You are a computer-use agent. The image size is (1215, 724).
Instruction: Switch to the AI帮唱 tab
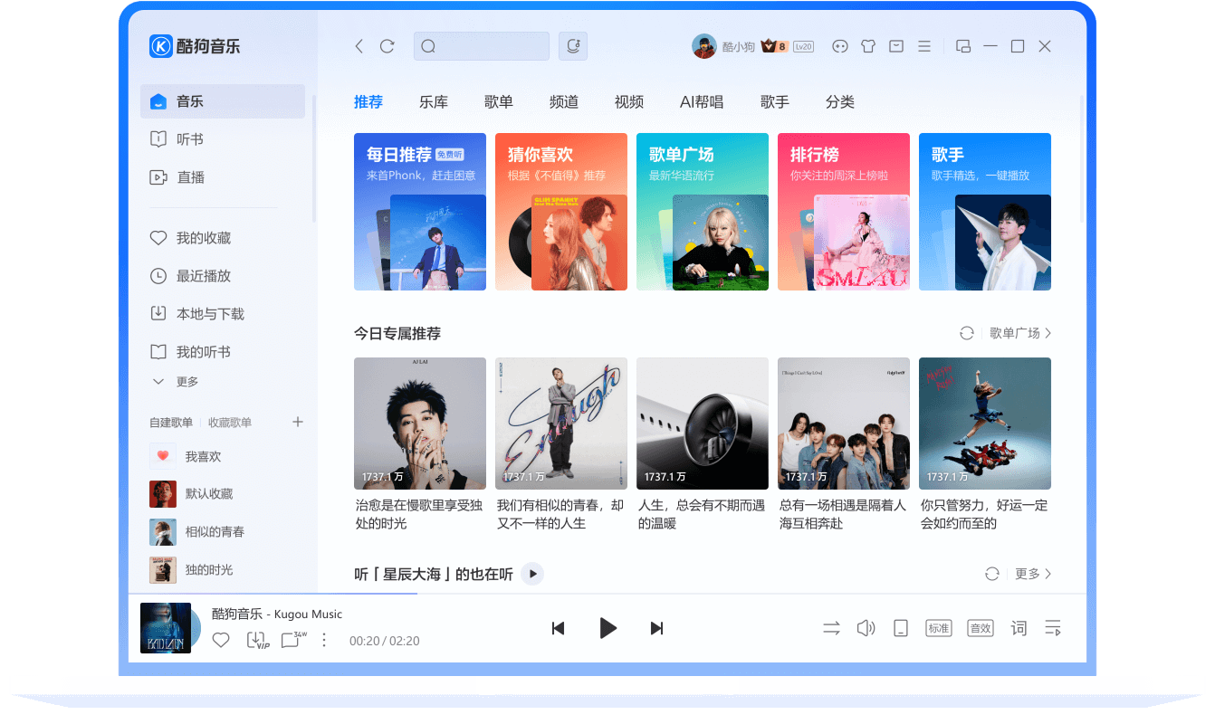click(702, 102)
